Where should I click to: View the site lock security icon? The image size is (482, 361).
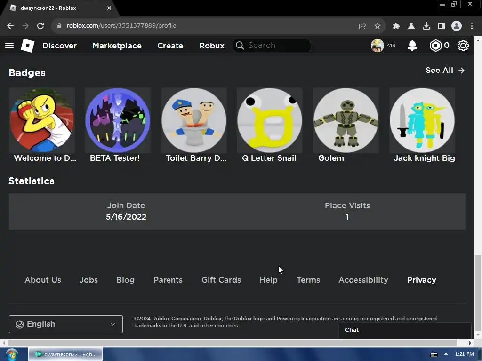(x=59, y=26)
